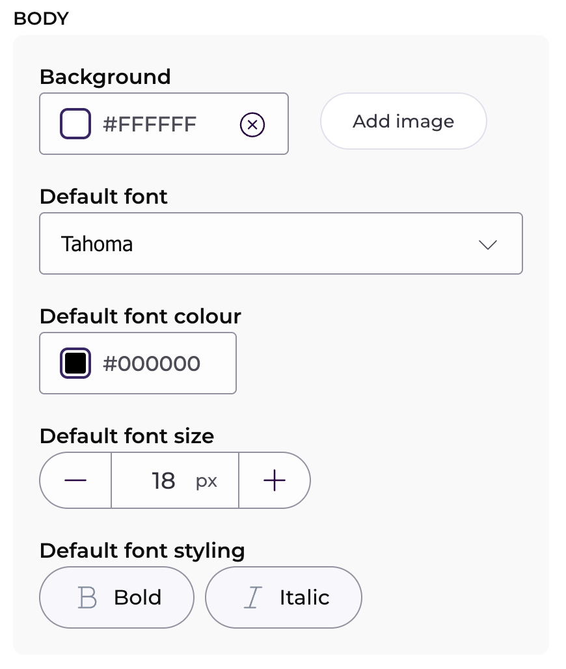Screen dimensions: 566x669
Task: Click the Default font styling label
Action: pos(142,551)
